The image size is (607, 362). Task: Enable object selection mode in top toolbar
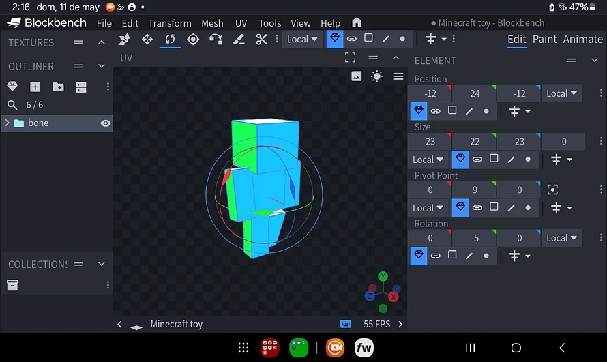(x=335, y=39)
